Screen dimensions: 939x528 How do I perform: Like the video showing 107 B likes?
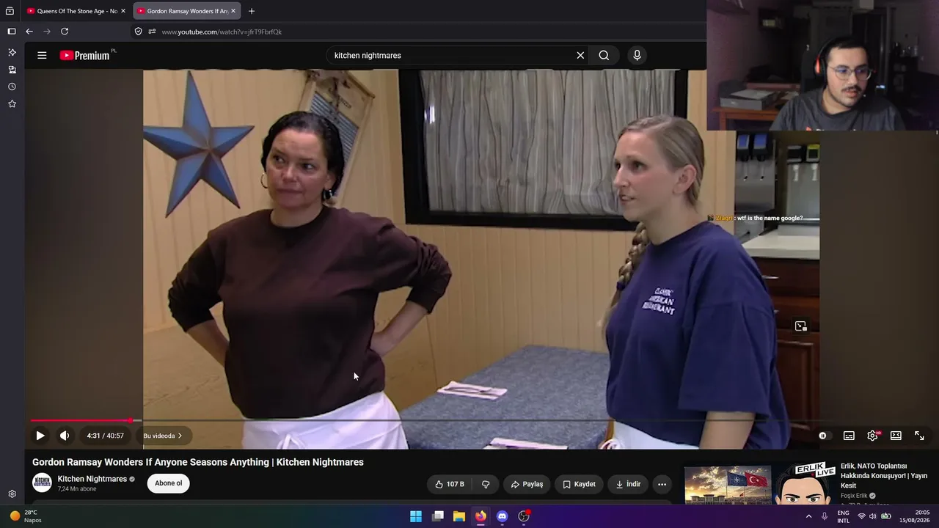[450, 484]
